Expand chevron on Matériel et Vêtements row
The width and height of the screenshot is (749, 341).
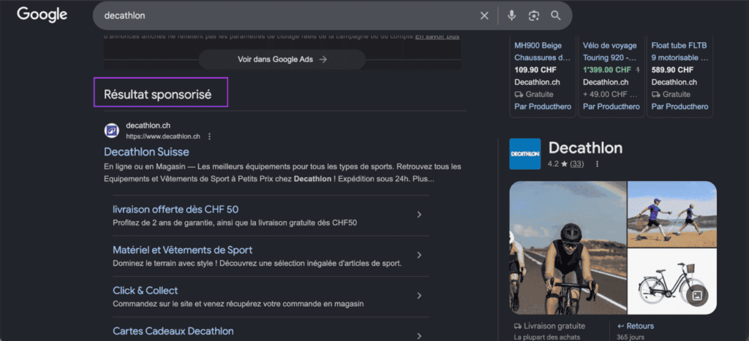pos(419,255)
